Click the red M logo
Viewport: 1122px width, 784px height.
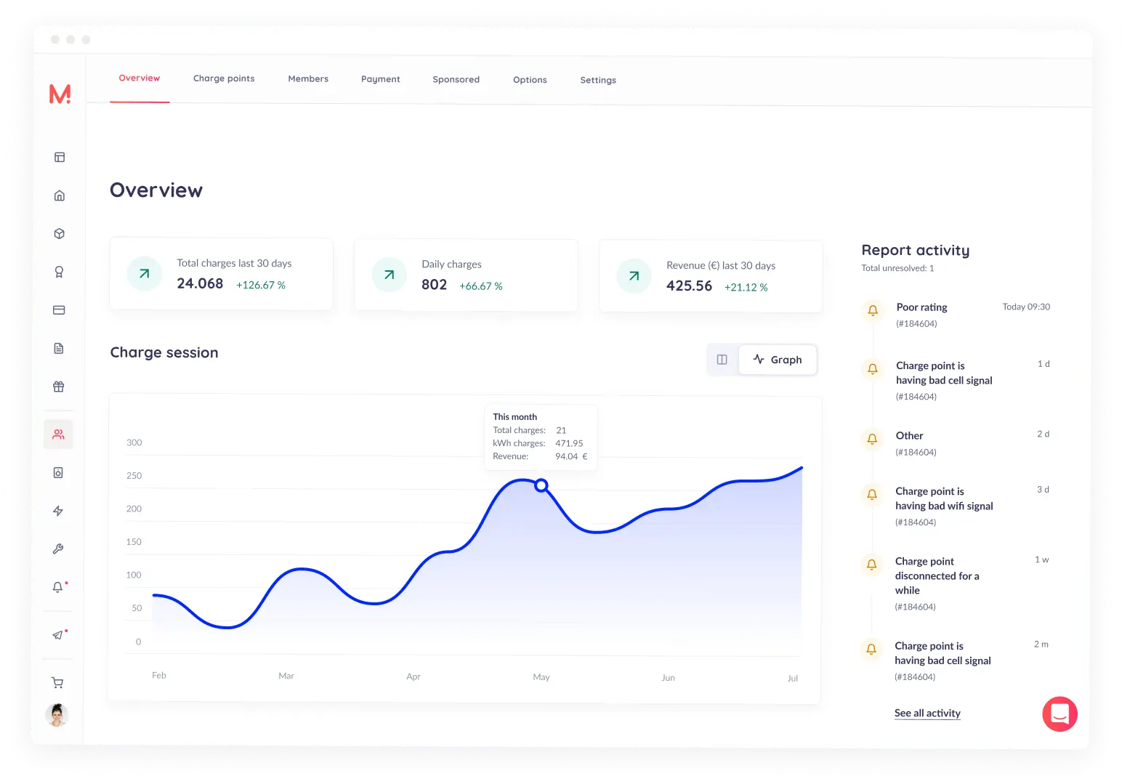point(60,94)
